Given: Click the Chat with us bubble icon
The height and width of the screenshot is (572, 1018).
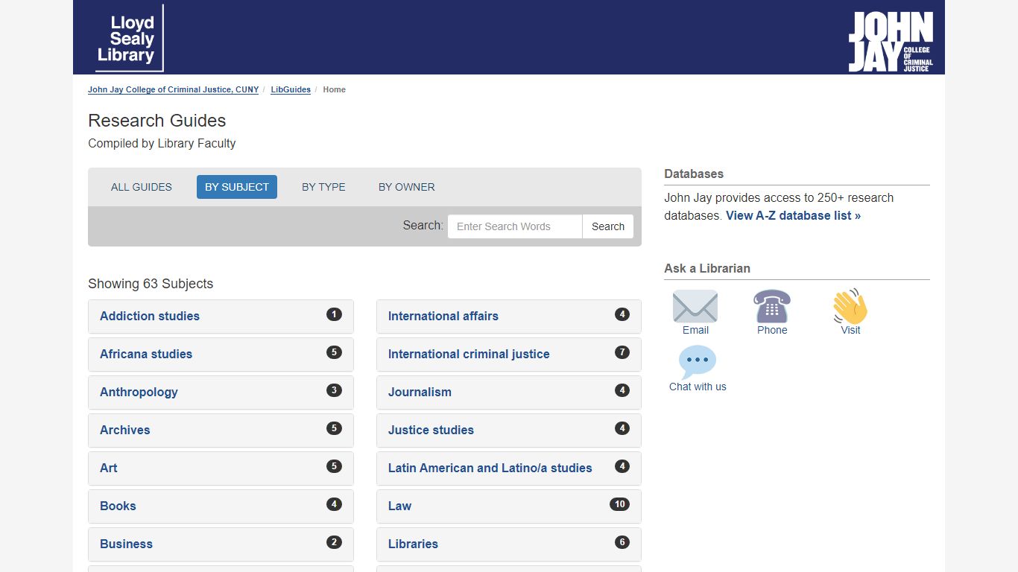Looking at the screenshot, I should [698, 363].
